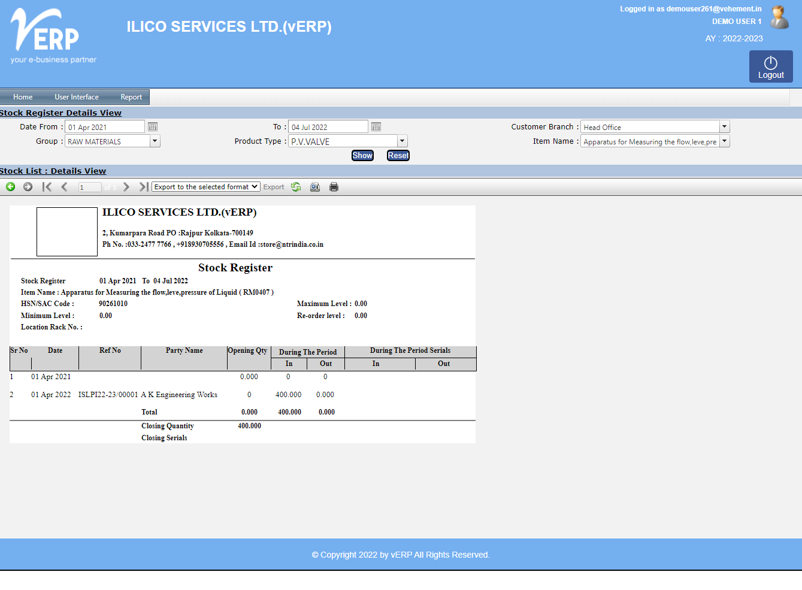
Task: Click the Item Name Apparatus field
Action: point(650,141)
